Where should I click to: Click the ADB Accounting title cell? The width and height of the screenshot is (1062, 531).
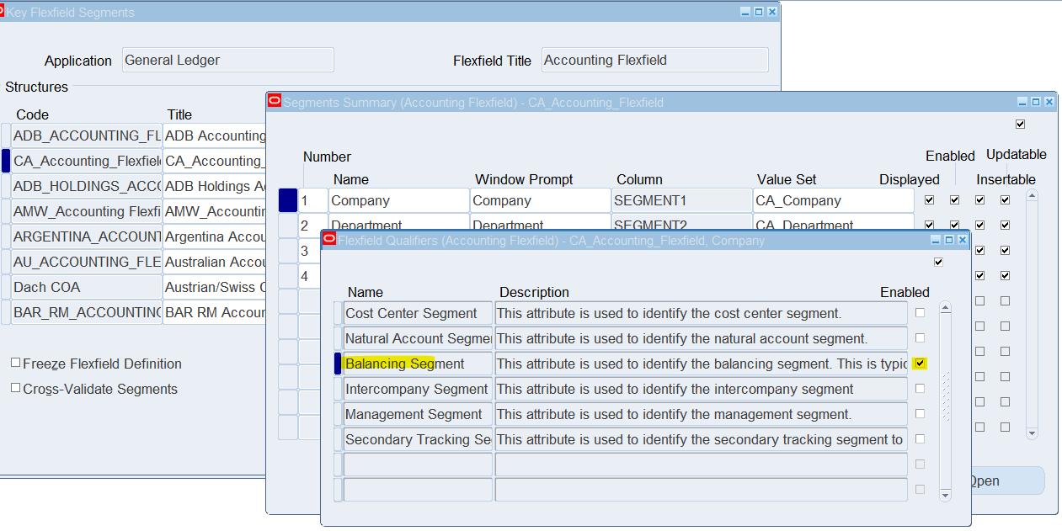pos(215,135)
